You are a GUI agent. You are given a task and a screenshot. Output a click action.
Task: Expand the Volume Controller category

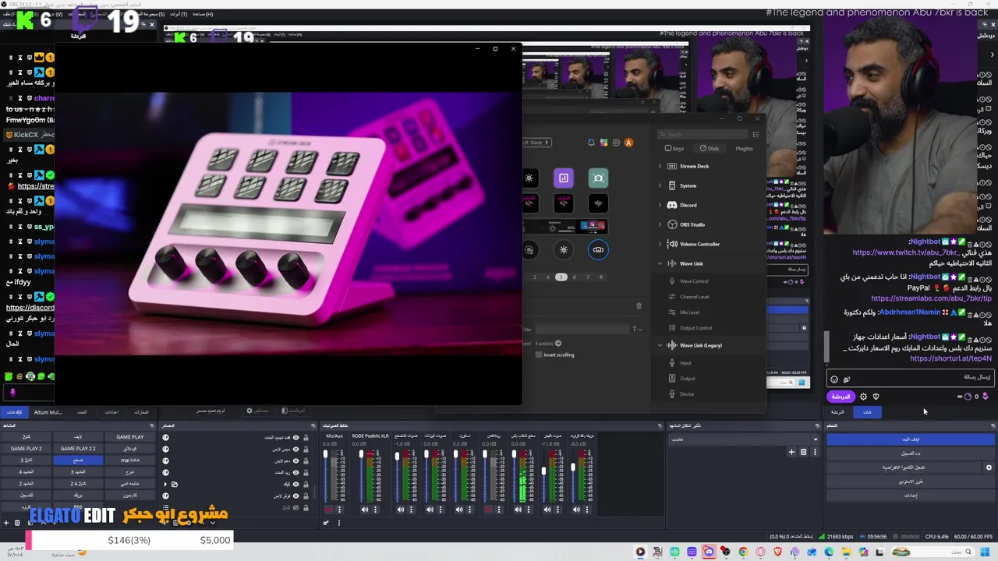tap(660, 244)
